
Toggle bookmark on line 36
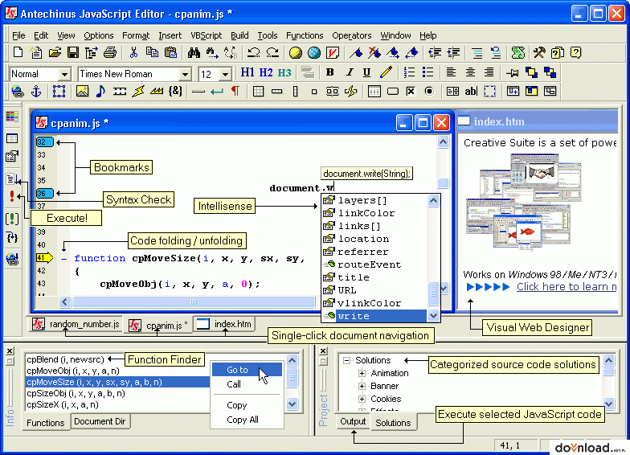tap(44, 193)
